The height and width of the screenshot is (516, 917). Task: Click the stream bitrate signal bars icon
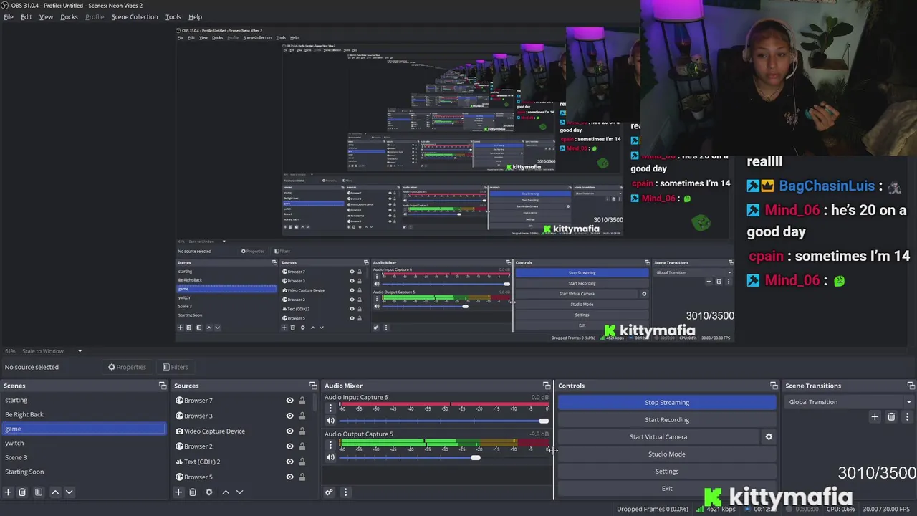pyautogui.click(x=701, y=509)
